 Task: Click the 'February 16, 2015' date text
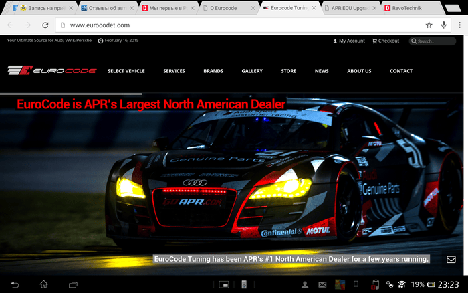click(x=122, y=41)
